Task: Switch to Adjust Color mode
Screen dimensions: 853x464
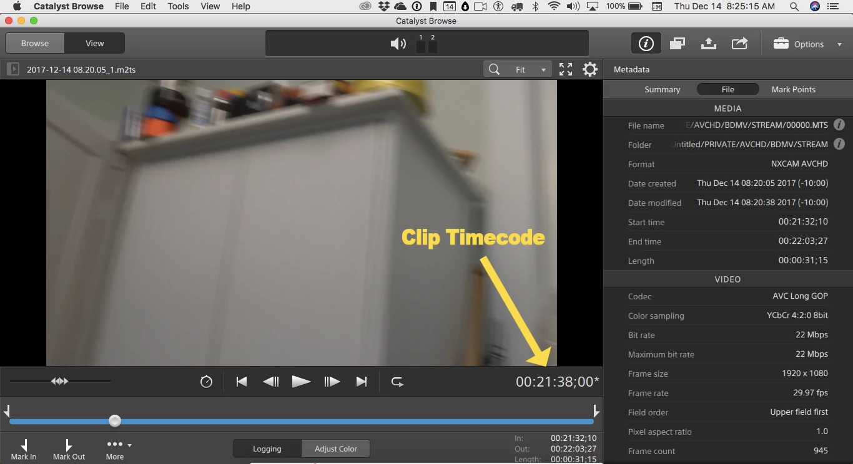Action: point(336,448)
